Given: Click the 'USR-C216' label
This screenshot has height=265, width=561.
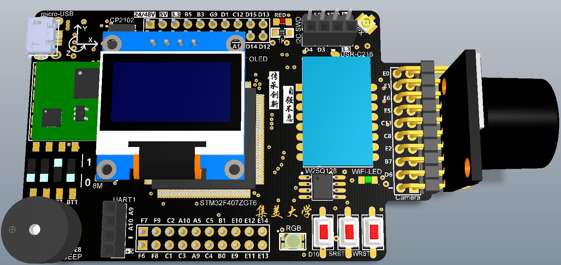Looking at the screenshot, I should tap(357, 54).
